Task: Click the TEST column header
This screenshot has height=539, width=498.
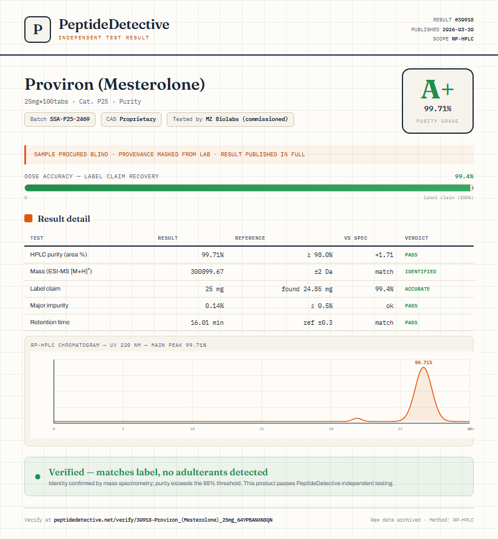Action: click(37, 238)
